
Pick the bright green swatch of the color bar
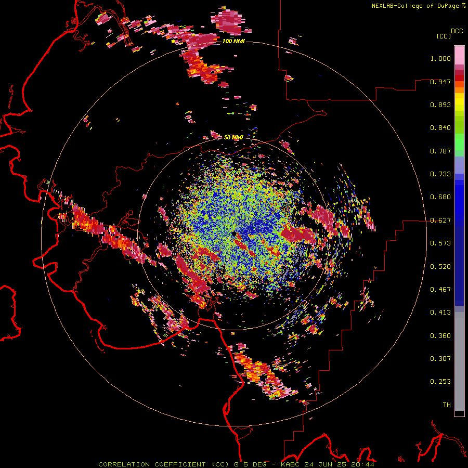[459, 142]
